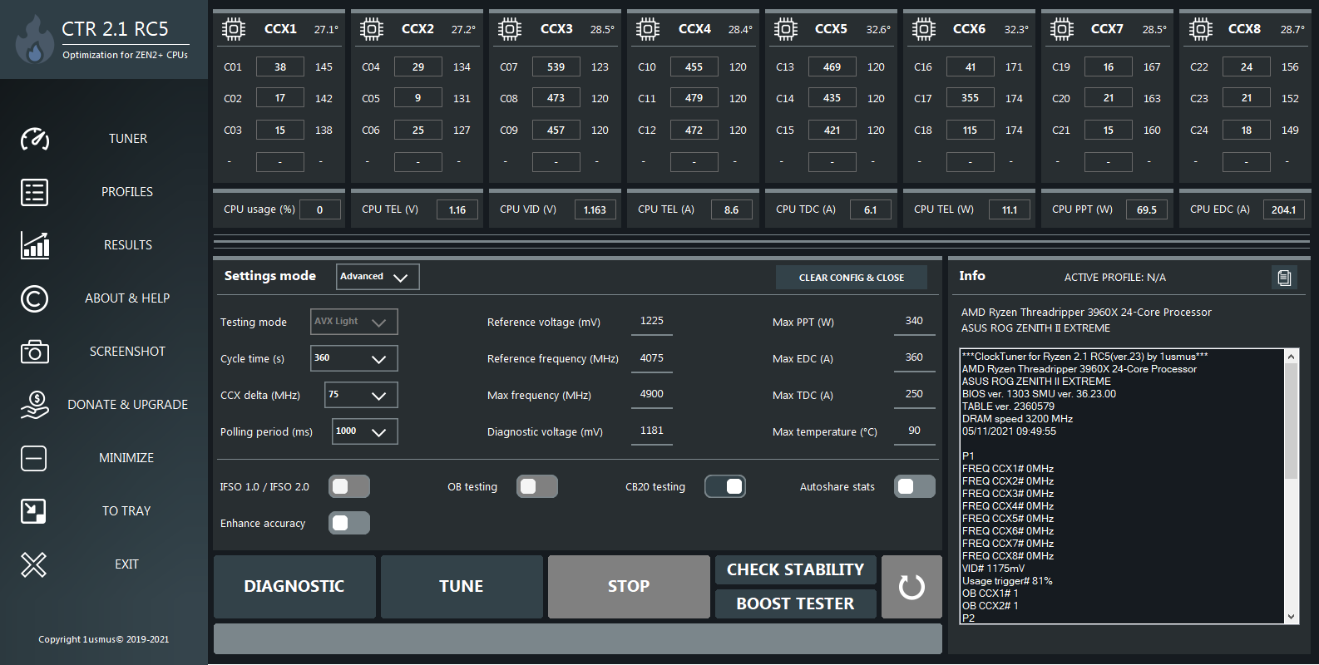This screenshot has width=1319, height=665.
Task: Click the Exit X icon
Action: (34, 564)
